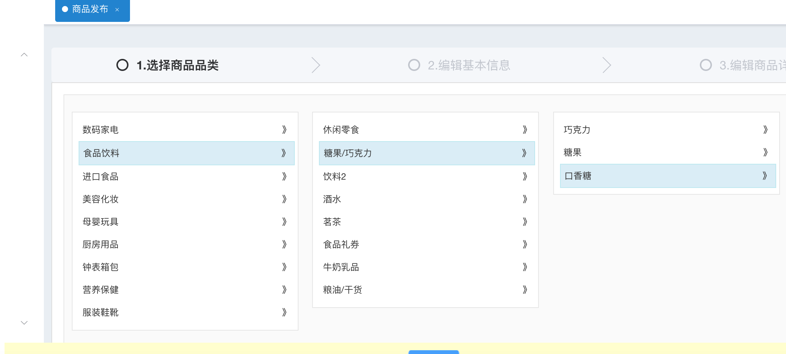Select the 茗茶 subcategory
786x354 pixels.
click(427, 222)
